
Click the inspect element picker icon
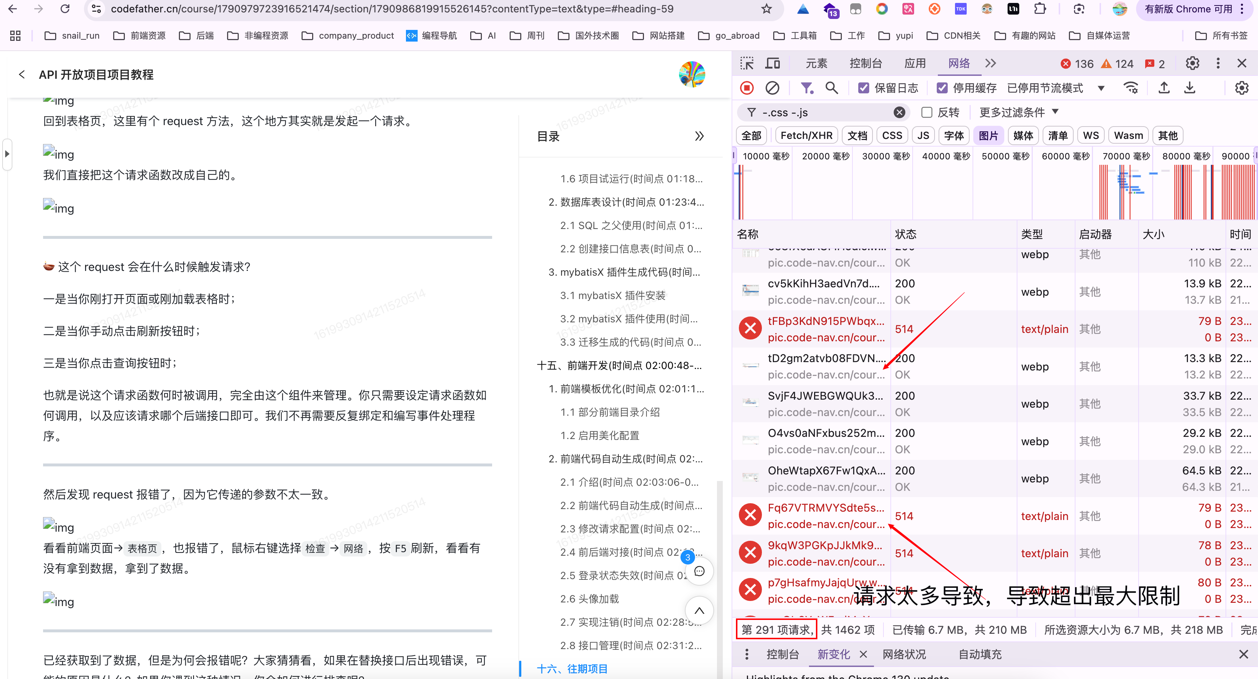click(x=747, y=63)
